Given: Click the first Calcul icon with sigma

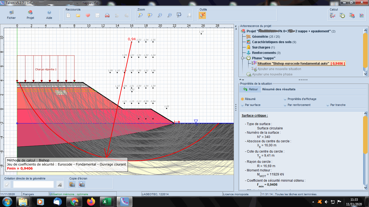Looking at the screenshot, I should coord(333,15).
